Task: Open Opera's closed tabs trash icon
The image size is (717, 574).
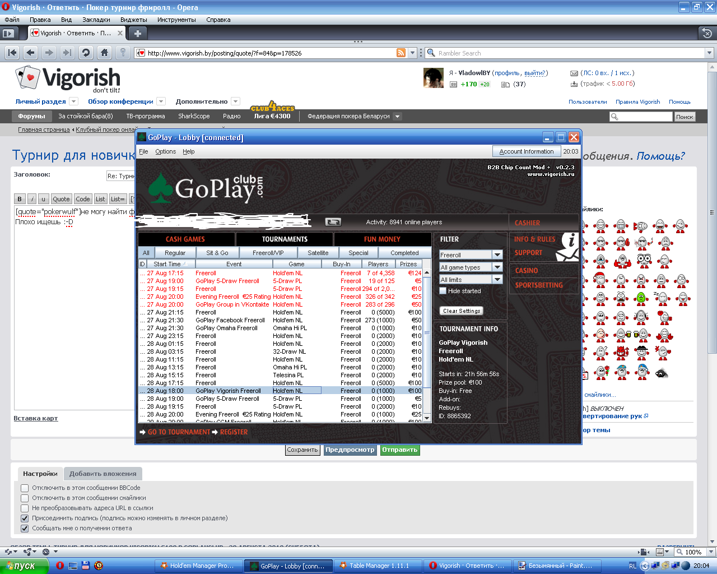Action: (707, 33)
